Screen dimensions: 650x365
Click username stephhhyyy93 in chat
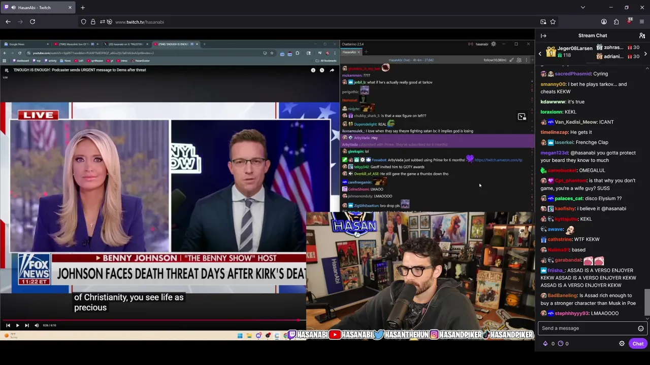[572, 314]
